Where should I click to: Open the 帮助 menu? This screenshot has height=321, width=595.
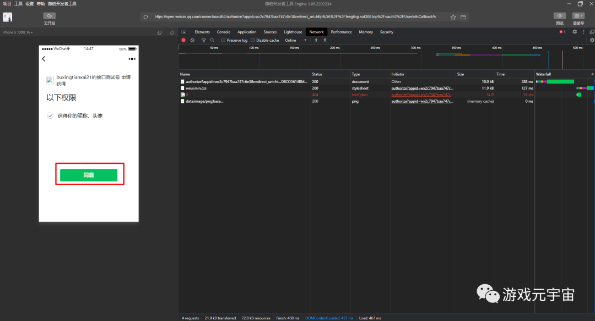(41, 4)
